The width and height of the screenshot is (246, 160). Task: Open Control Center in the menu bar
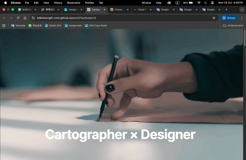[212, 3]
